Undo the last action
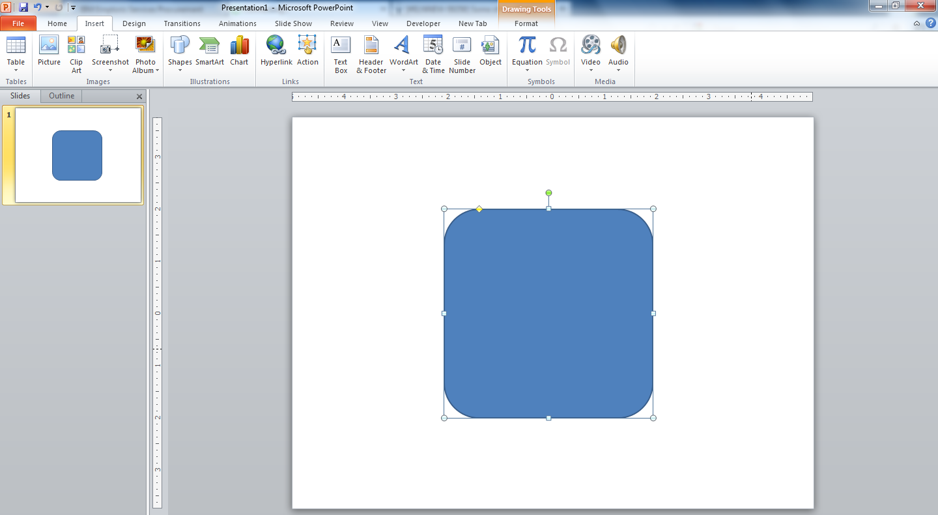The height and width of the screenshot is (515, 938). click(38, 7)
